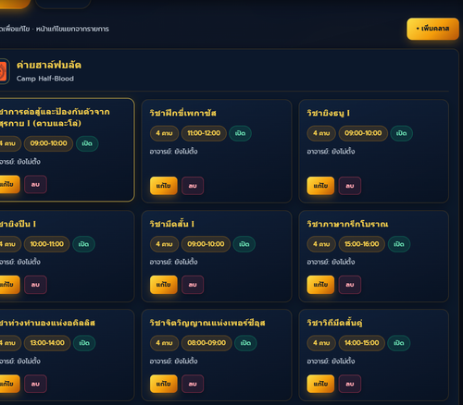Click the วิชาฝึกขี่เพกาซัส class title
The image size is (463, 405).
[x=182, y=113]
